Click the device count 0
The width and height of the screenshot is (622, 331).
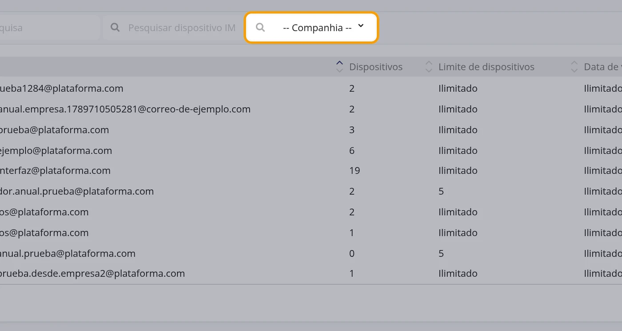coord(352,254)
